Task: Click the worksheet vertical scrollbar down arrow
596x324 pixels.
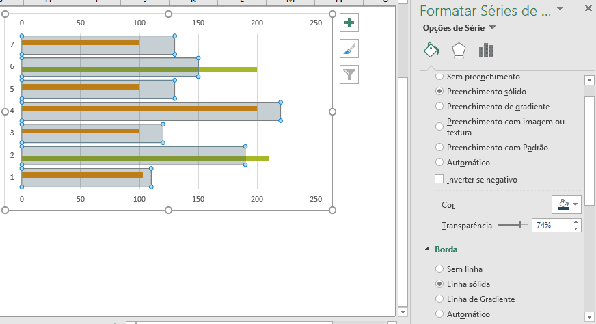Action: [403, 312]
